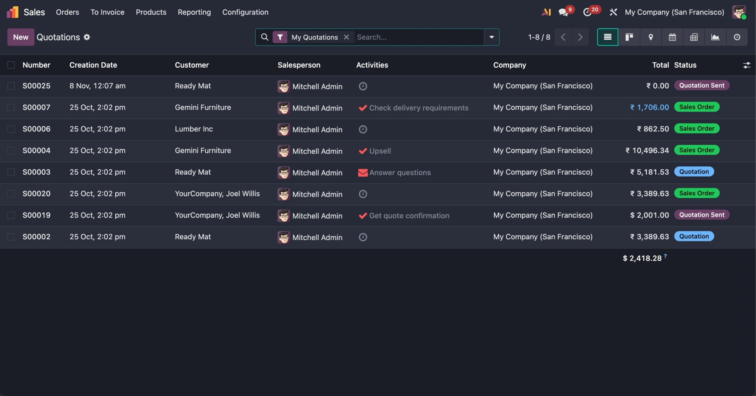Open the chat messages icon
Image resolution: width=756 pixels, height=396 pixels.
click(563, 12)
